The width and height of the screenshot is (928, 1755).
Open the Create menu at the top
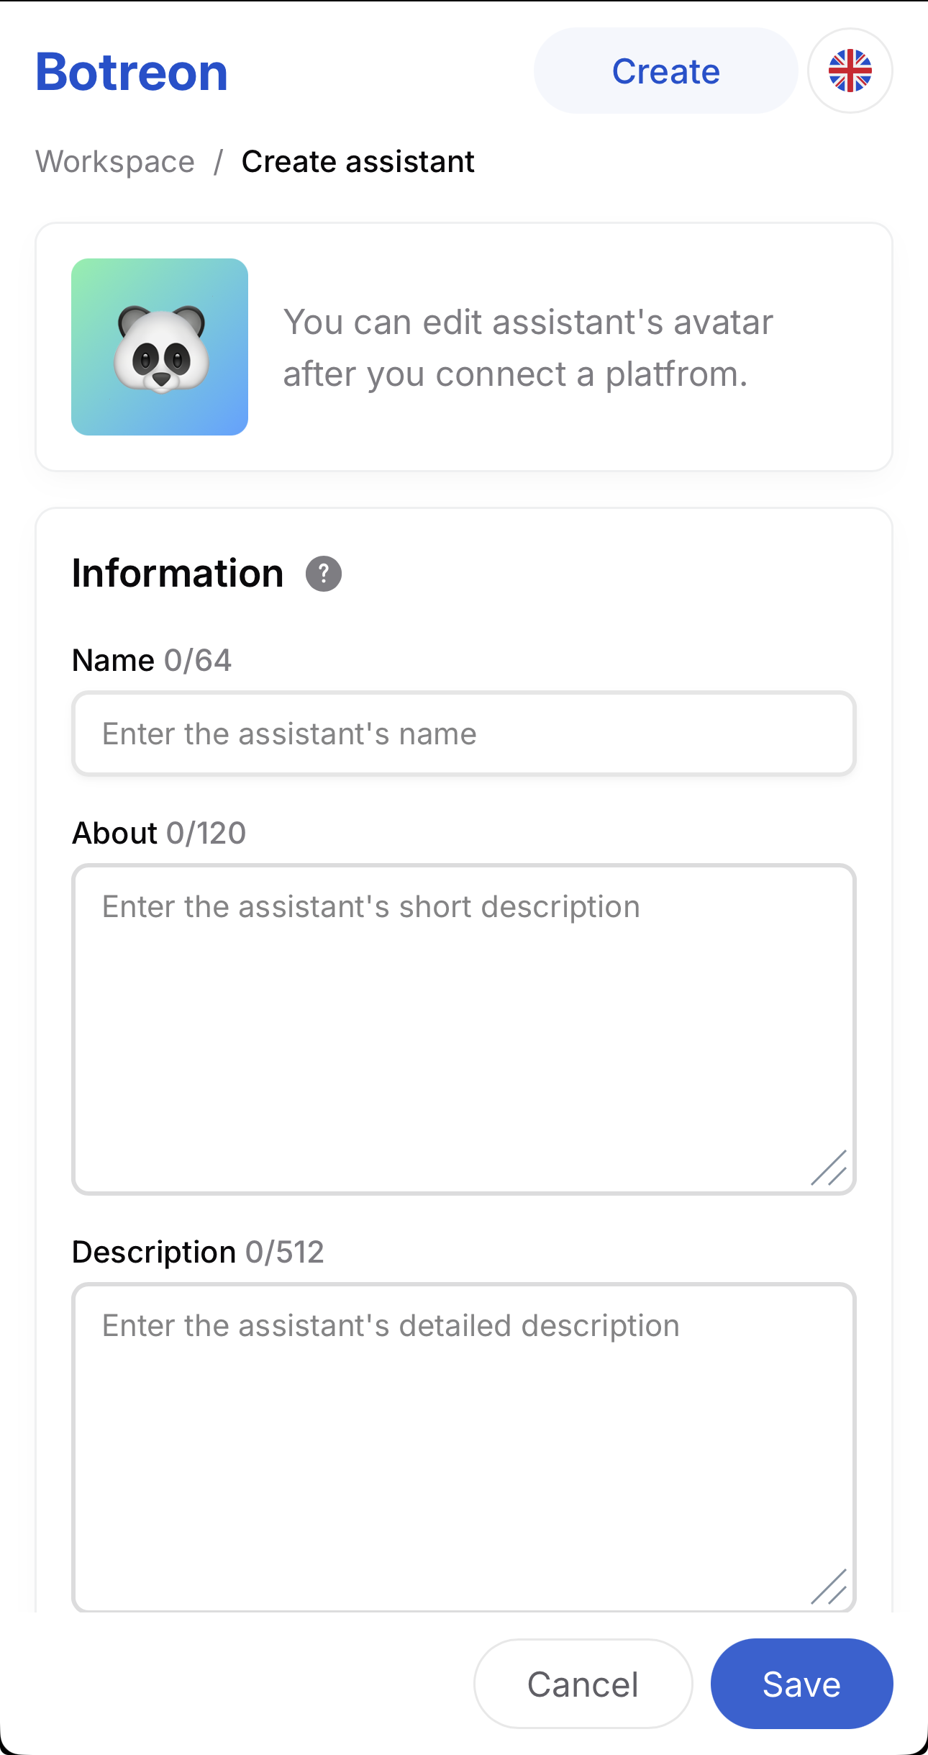click(x=665, y=71)
